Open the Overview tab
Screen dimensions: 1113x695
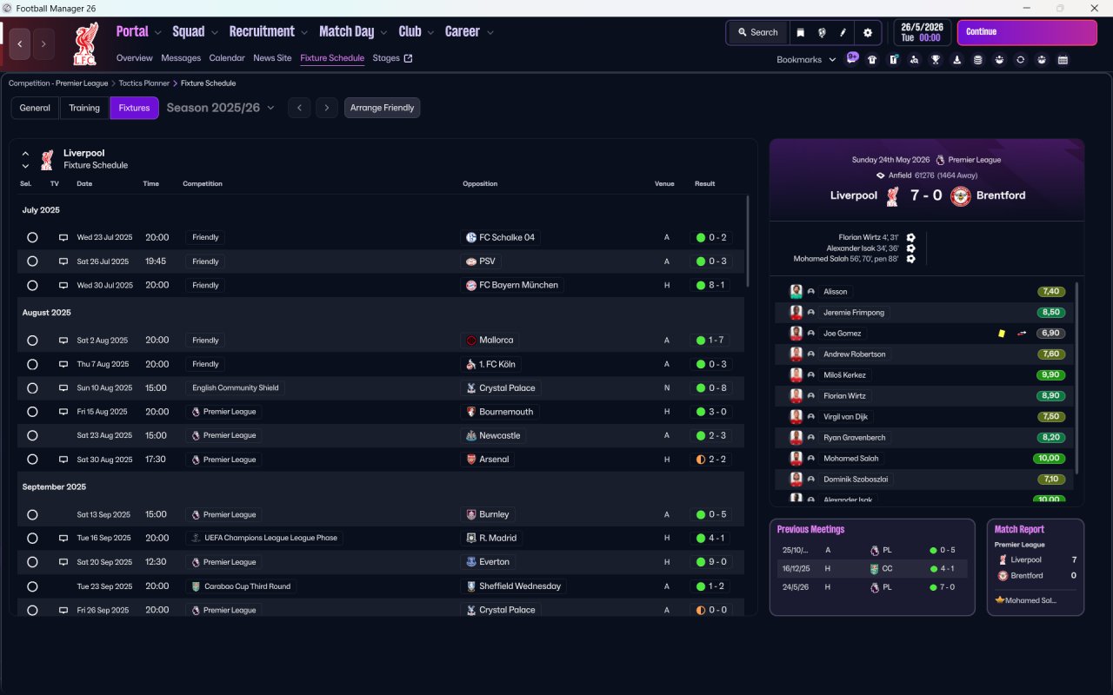[x=135, y=58]
